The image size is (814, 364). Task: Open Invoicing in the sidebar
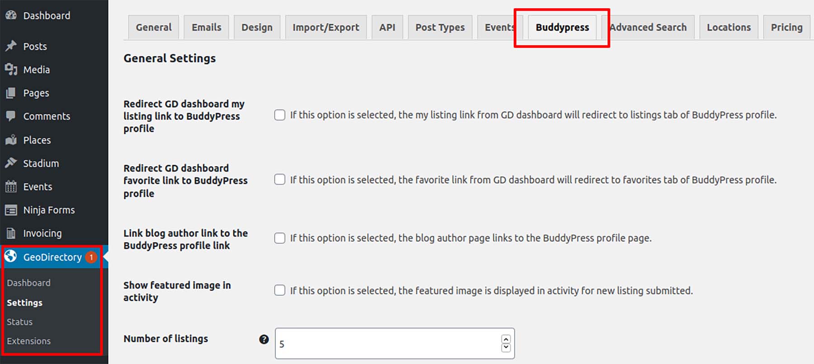[x=43, y=233]
